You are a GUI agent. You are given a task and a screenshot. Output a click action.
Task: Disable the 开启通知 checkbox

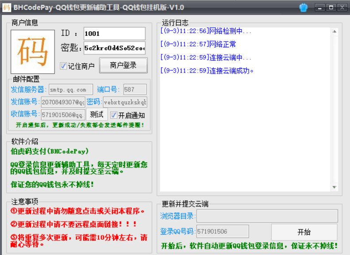[114, 115]
